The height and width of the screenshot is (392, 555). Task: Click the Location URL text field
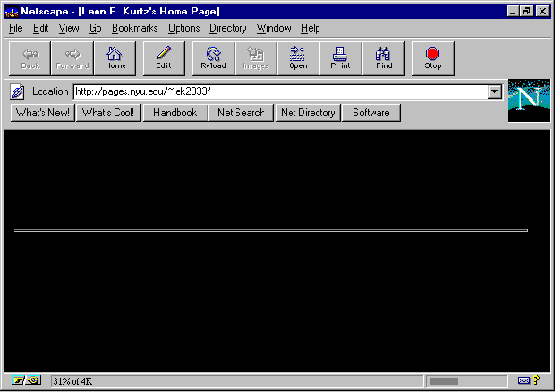[x=282, y=91]
